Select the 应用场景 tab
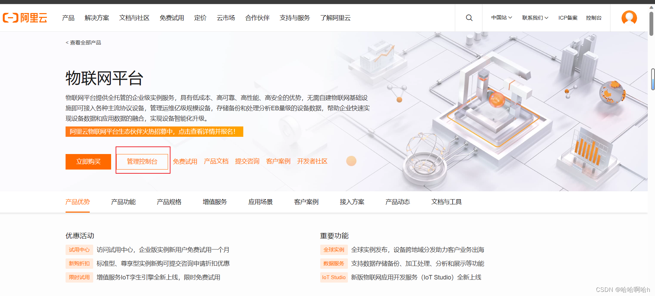 260,202
